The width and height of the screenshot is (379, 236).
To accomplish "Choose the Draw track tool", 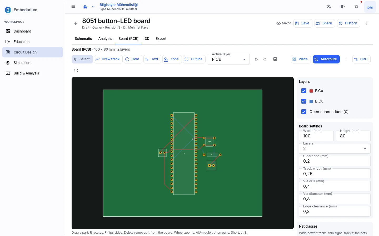I will (x=108, y=59).
